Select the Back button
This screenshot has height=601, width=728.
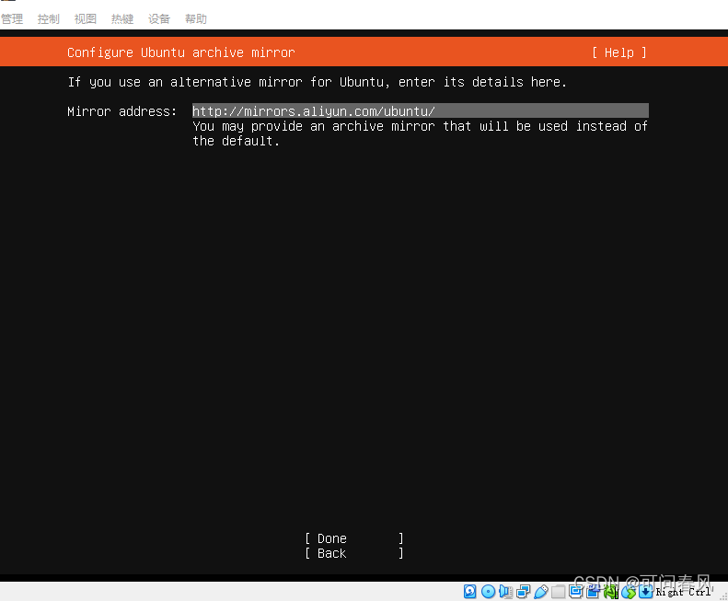[x=354, y=554]
